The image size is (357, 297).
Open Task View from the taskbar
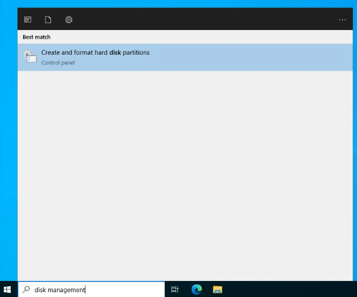174,289
